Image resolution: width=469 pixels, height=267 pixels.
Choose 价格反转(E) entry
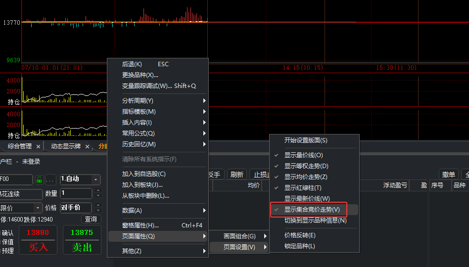pos(314,235)
